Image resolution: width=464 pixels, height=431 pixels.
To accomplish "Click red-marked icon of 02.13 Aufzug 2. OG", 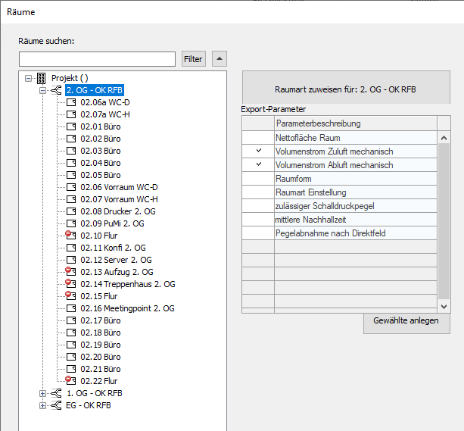I will click(70, 272).
